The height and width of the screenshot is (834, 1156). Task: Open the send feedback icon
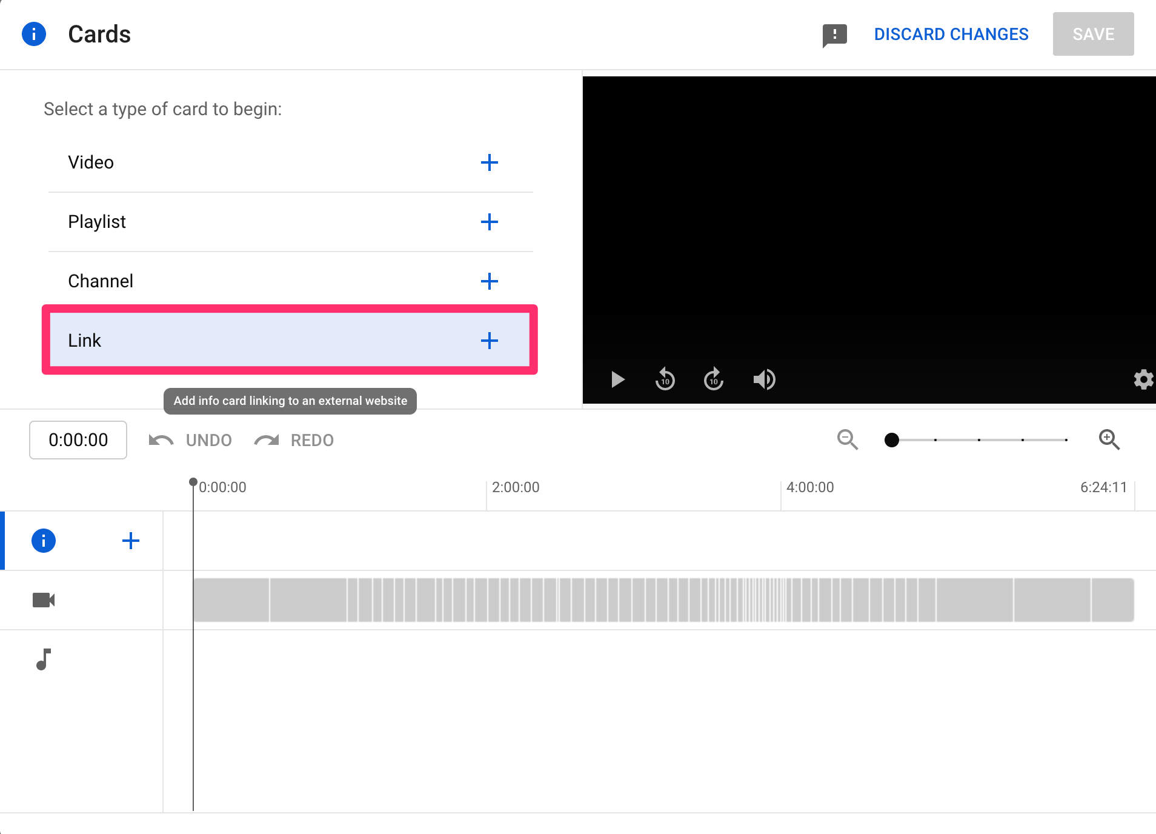pos(834,35)
